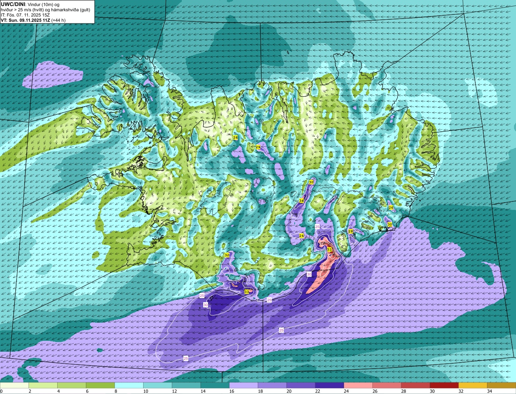The height and width of the screenshot is (394, 516).
Task: Click the 4–6 m/s green legend swatch
Action: pyautogui.click(x=72, y=386)
